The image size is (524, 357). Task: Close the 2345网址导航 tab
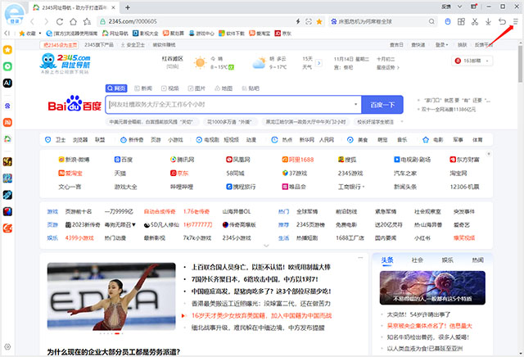(113, 7)
